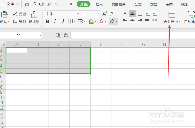
Task: Align text right
Action: [x=140, y=21]
